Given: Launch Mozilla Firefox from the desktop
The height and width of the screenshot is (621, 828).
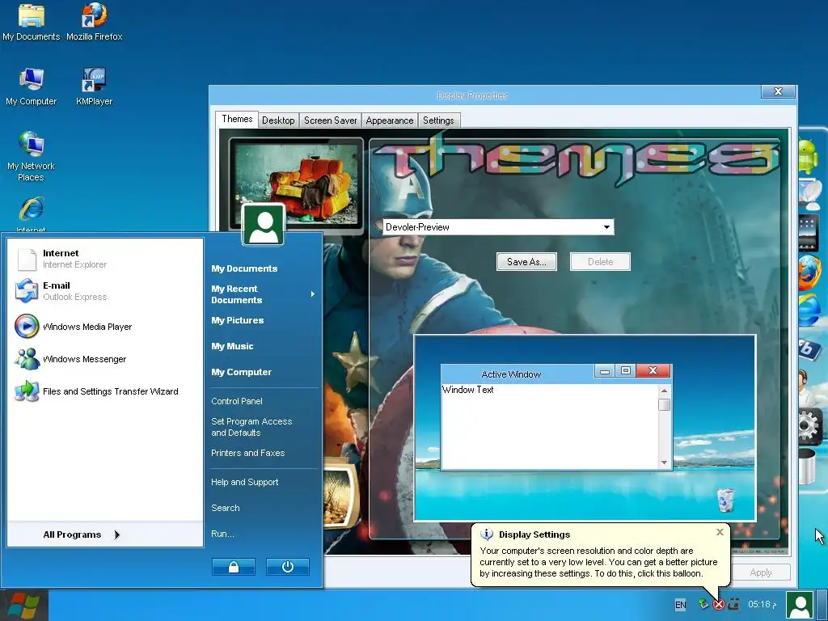Looking at the screenshot, I should (94, 23).
